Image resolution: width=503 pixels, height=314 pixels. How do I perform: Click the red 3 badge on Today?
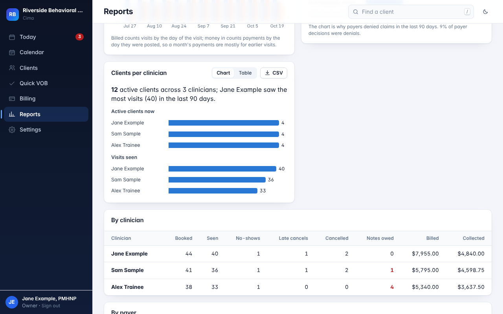pos(79,37)
